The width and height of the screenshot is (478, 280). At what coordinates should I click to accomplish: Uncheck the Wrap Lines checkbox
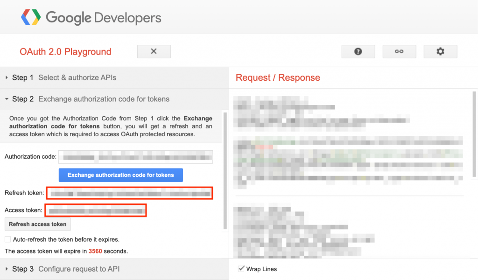[x=241, y=269]
